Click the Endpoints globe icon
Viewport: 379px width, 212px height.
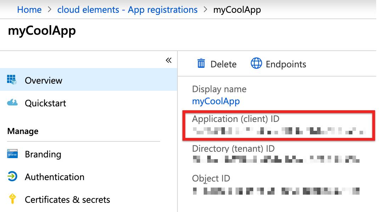(x=256, y=64)
